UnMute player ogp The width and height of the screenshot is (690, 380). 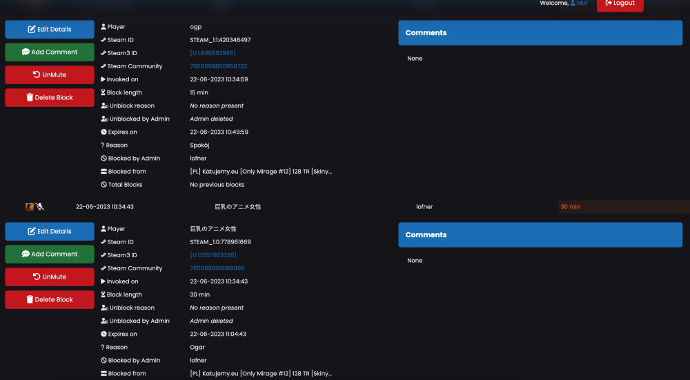(50, 74)
